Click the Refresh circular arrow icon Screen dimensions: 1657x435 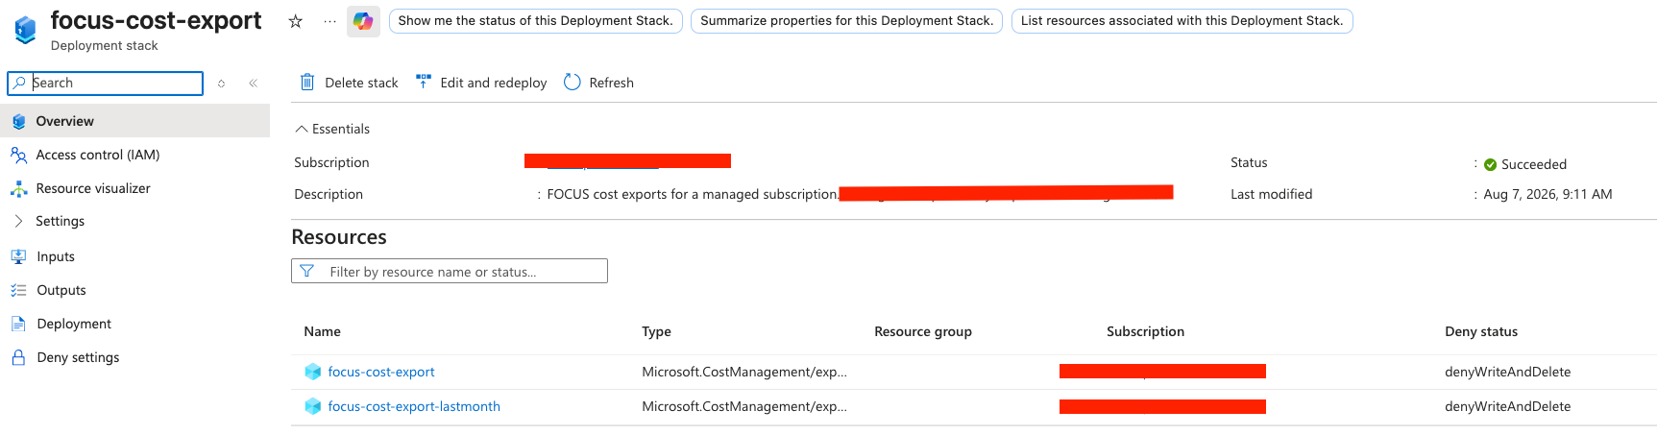573,83
